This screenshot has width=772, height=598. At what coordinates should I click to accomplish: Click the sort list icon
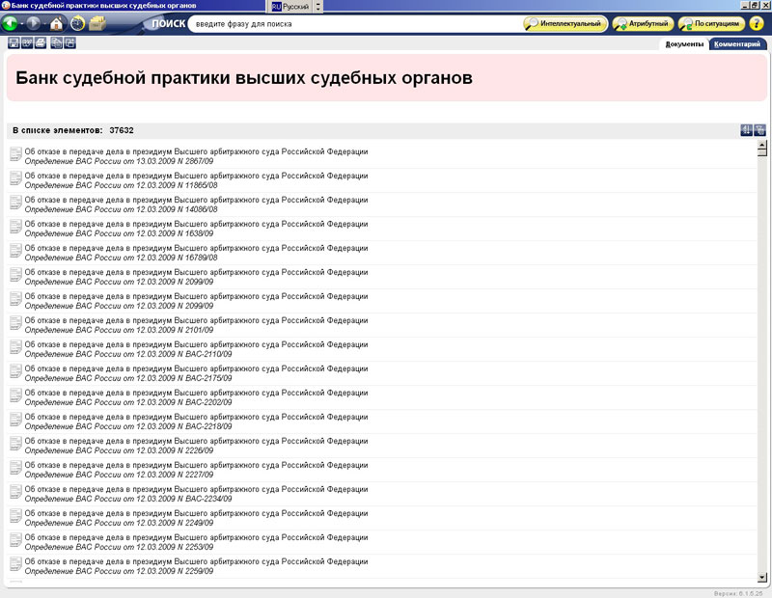coord(746,130)
